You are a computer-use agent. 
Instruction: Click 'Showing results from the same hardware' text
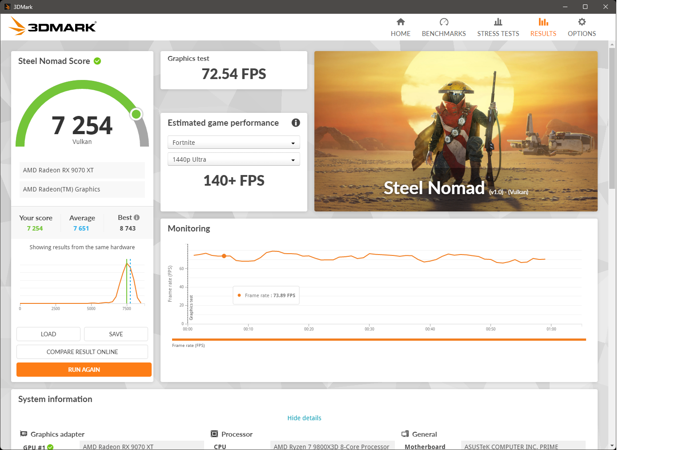[x=82, y=247]
